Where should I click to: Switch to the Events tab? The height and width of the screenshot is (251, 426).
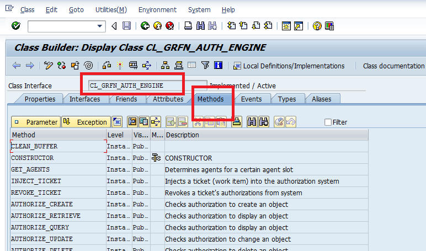pyautogui.click(x=251, y=99)
